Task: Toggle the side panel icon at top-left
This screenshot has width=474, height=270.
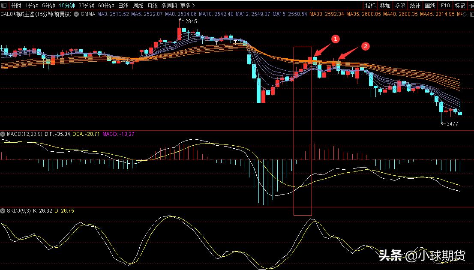Action: click(x=4, y=6)
